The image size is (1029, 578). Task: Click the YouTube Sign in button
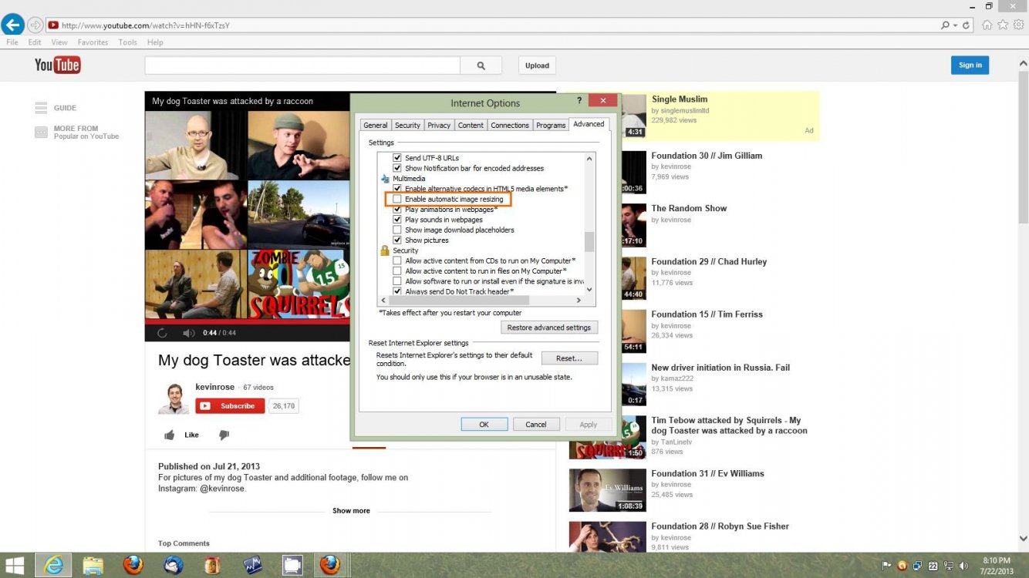pyautogui.click(x=970, y=66)
